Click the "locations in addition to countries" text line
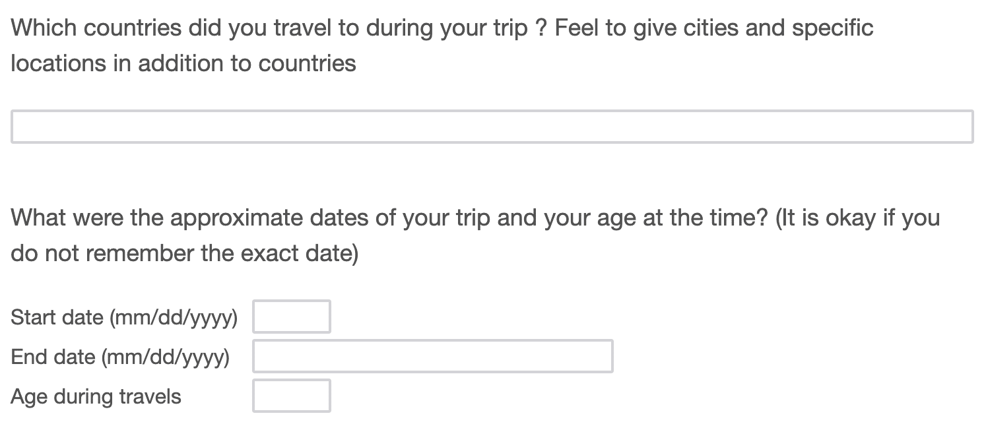 click(183, 63)
